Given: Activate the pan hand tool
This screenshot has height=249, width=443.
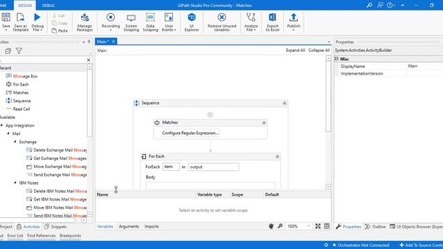Looking at the screenshot, I should (271, 226).
